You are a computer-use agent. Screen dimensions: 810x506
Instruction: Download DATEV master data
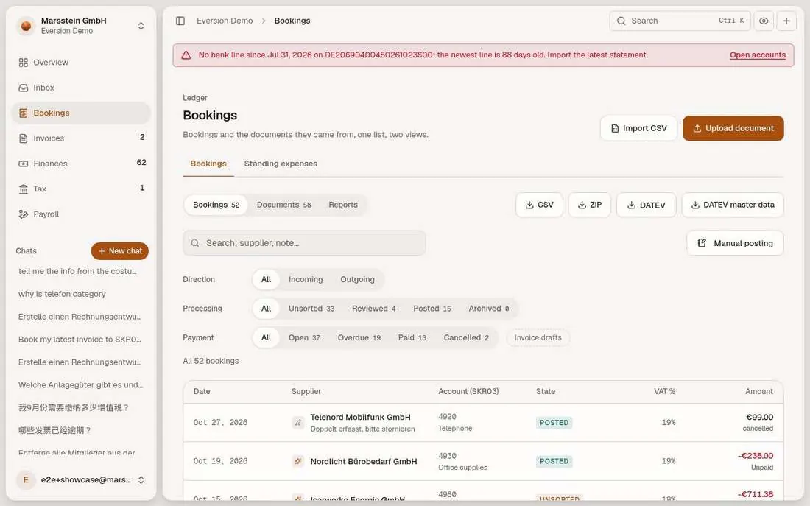click(733, 205)
